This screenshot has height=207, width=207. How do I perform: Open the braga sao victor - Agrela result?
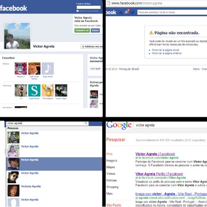pos(171,194)
